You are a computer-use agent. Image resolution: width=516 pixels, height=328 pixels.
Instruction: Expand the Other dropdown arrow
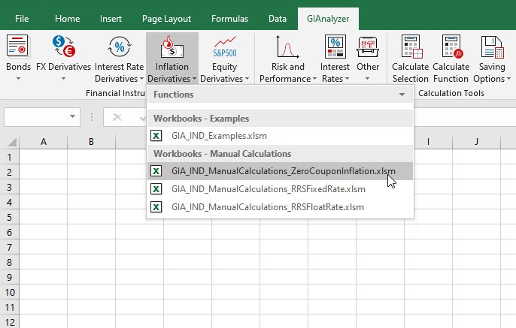click(368, 79)
